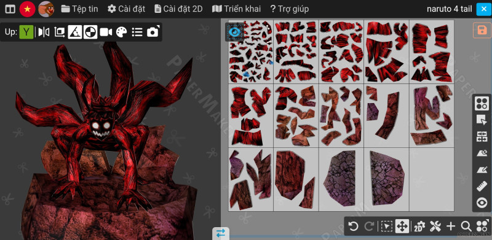Open the Triển khai menu

tap(236, 9)
